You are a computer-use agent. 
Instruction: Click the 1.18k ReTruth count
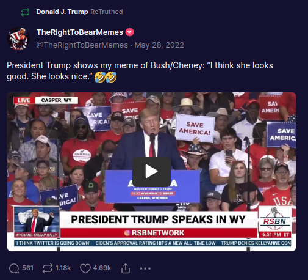(63, 268)
